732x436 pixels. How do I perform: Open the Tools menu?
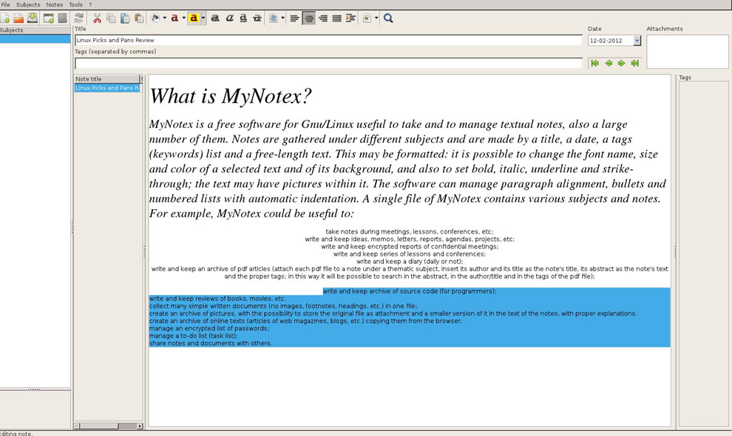(75, 4)
